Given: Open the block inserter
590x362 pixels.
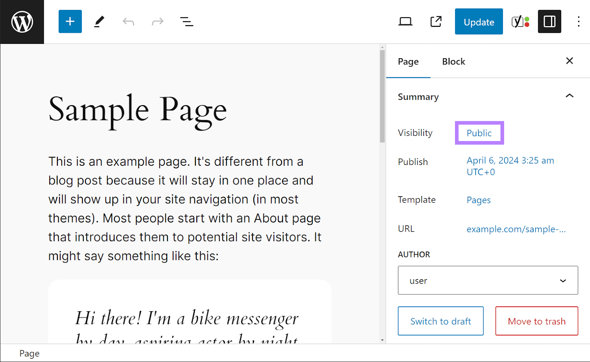Looking at the screenshot, I should point(70,21).
